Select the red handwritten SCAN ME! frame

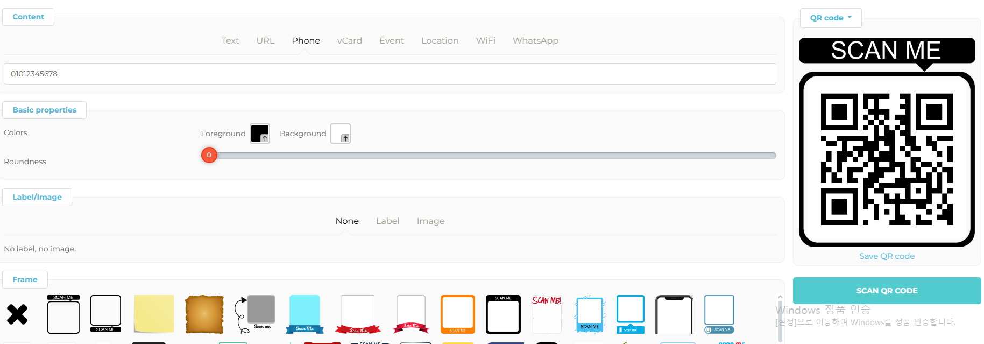(x=547, y=314)
